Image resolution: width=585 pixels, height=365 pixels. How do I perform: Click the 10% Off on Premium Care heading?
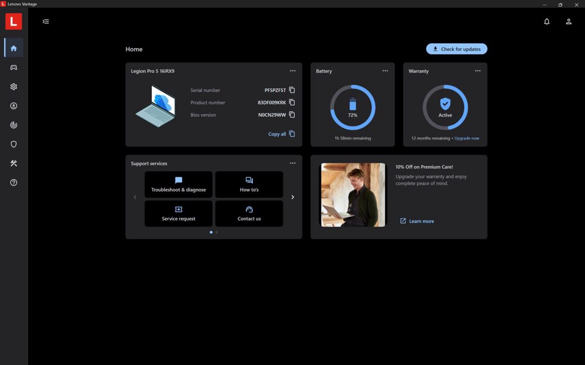pyautogui.click(x=424, y=167)
